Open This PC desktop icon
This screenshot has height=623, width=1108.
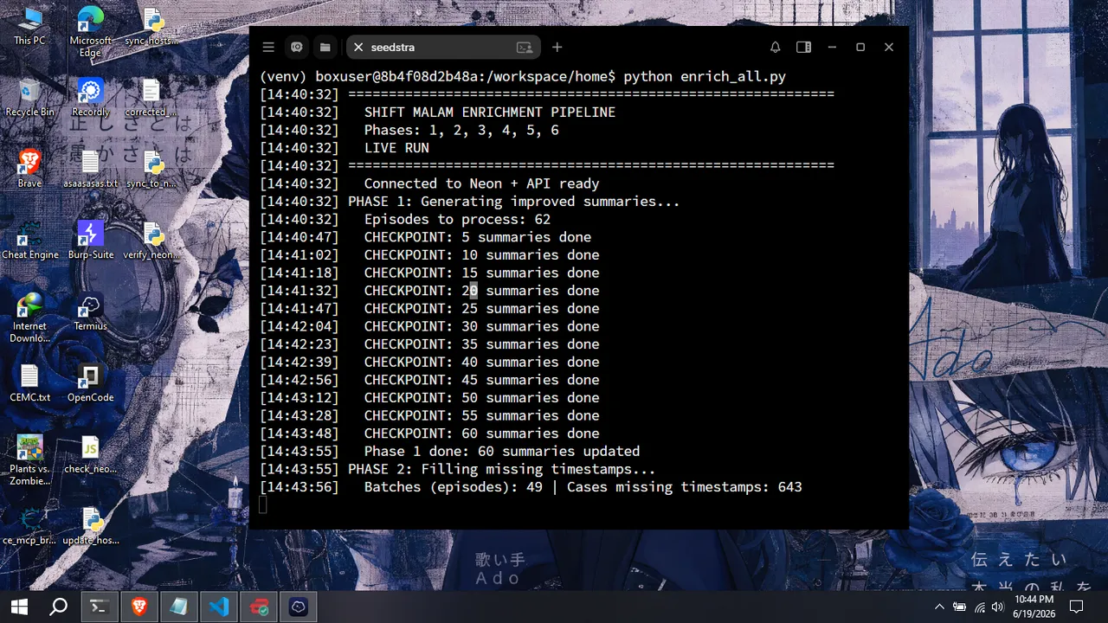[29, 26]
